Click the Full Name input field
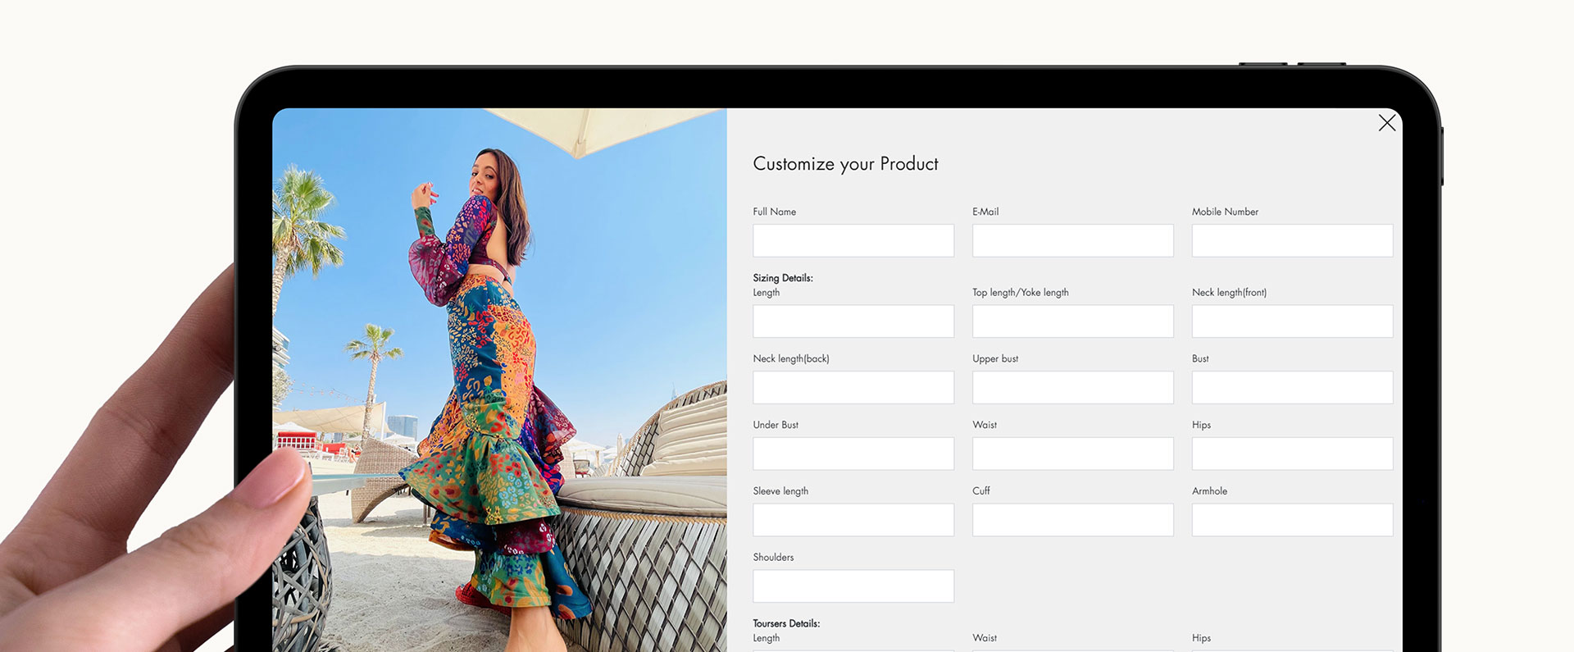 click(853, 240)
